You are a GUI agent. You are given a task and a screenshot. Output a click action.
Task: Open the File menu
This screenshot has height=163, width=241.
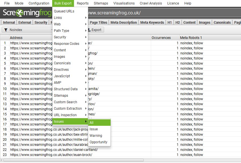pos(7,3)
